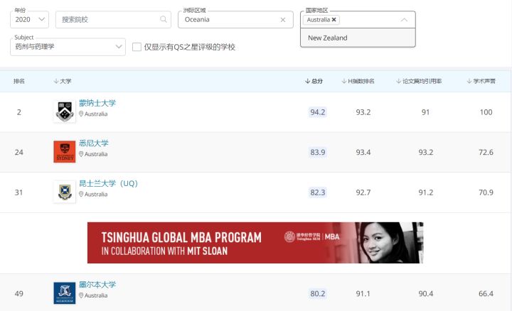Open the 墨尔本大学 link
Image resolution: width=512 pixels, height=311 pixels.
(97, 285)
